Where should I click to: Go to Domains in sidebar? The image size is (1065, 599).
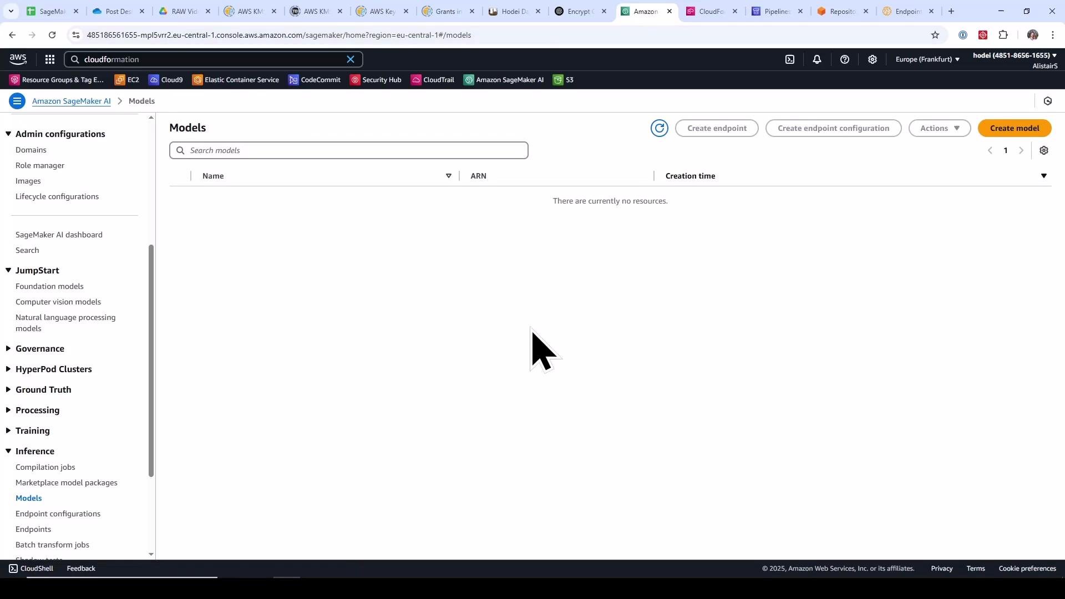point(31,150)
